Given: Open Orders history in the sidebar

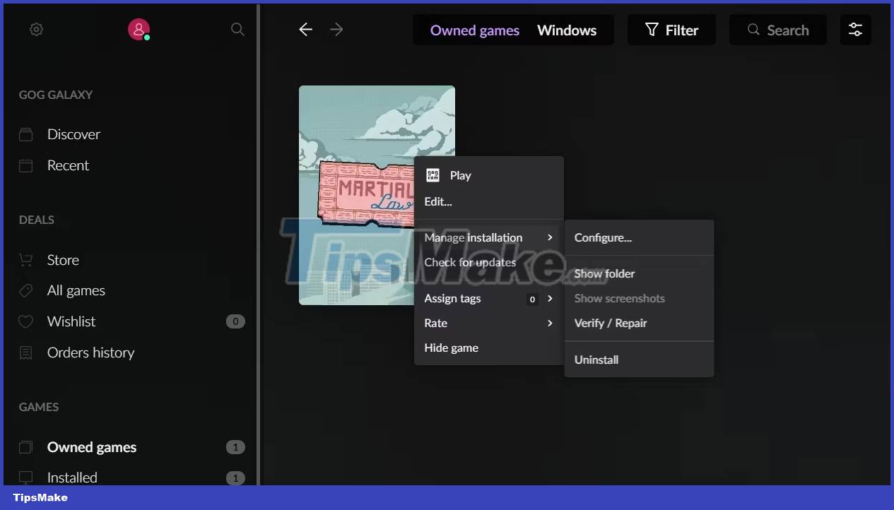Looking at the screenshot, I should click(x=91, y=352).
